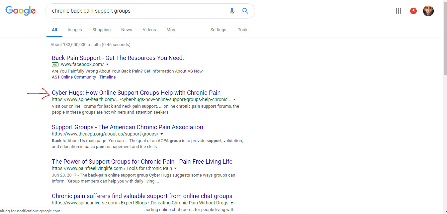Open notifications badge showing 5
Viewport: 447px width, 214px height.
coord(413,11)
